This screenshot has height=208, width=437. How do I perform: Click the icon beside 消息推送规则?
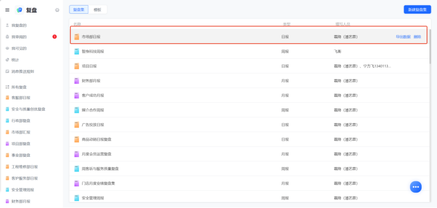(7, 71)
